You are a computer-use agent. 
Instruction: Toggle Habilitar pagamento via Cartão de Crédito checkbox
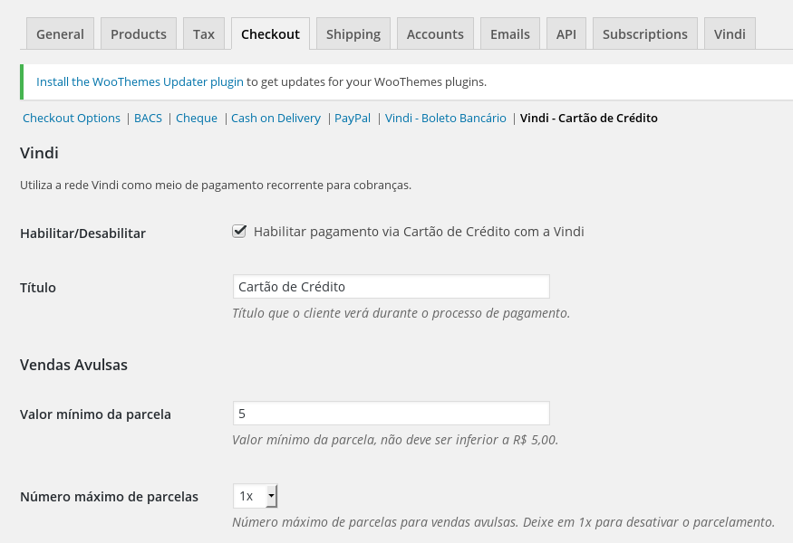(x=239, y=232)
